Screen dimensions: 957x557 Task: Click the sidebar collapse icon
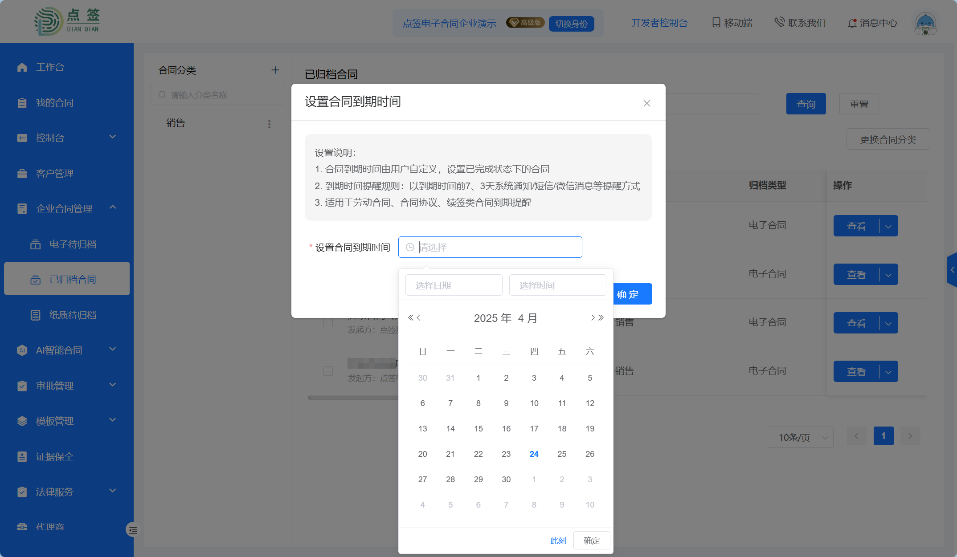pos(133,530)
